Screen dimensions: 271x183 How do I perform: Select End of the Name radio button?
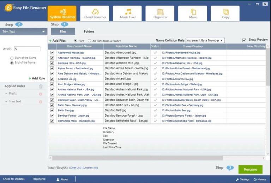tap(12, 63)
